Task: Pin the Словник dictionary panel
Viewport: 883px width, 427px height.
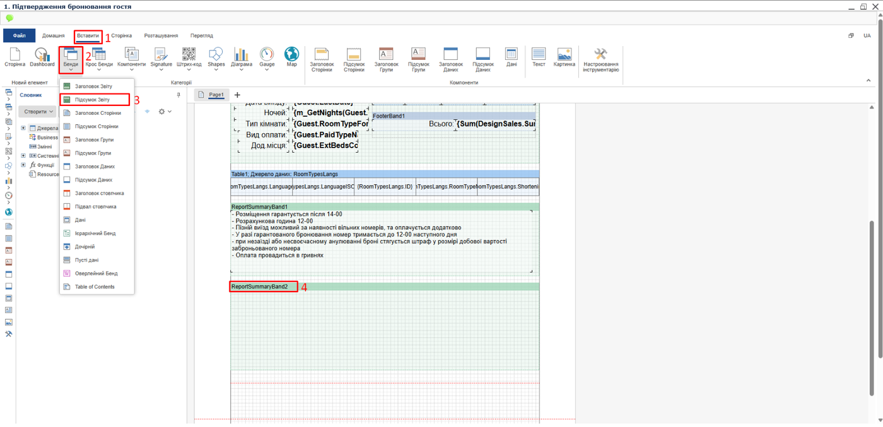Action: point(178,95)
